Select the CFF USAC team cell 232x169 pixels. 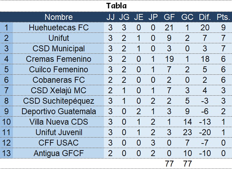pyautogui.click(x=59, y=143)
